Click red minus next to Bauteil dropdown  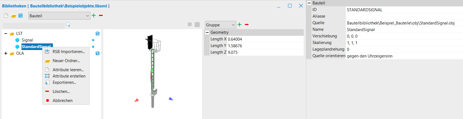tap(101, 16)
